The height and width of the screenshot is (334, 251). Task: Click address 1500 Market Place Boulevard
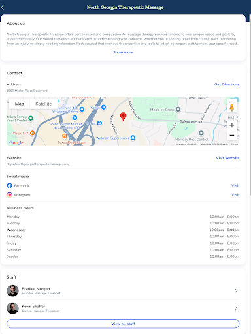tap(27, 91)
